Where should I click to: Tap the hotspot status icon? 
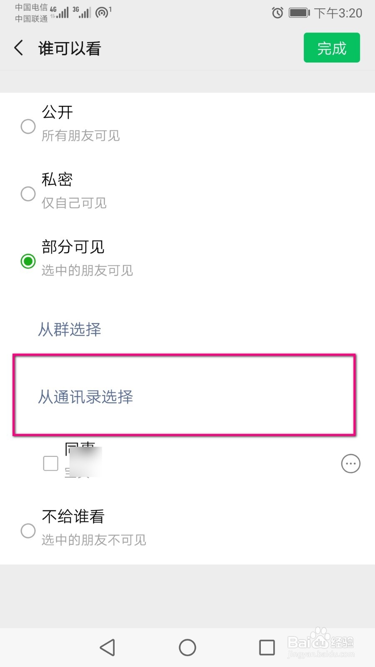tap(103, 12)
